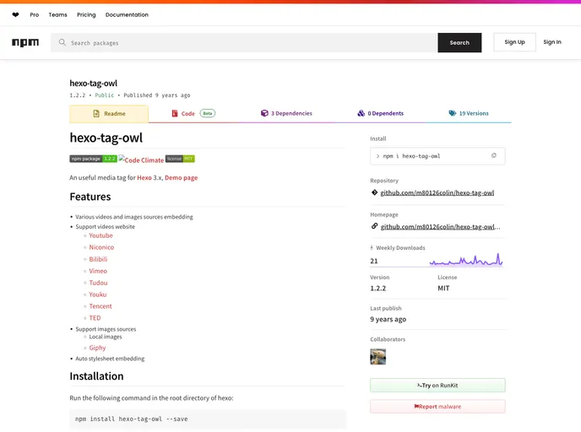The image size is (581, 432).
Task: Click the black Search button
Action: point(459,42)
